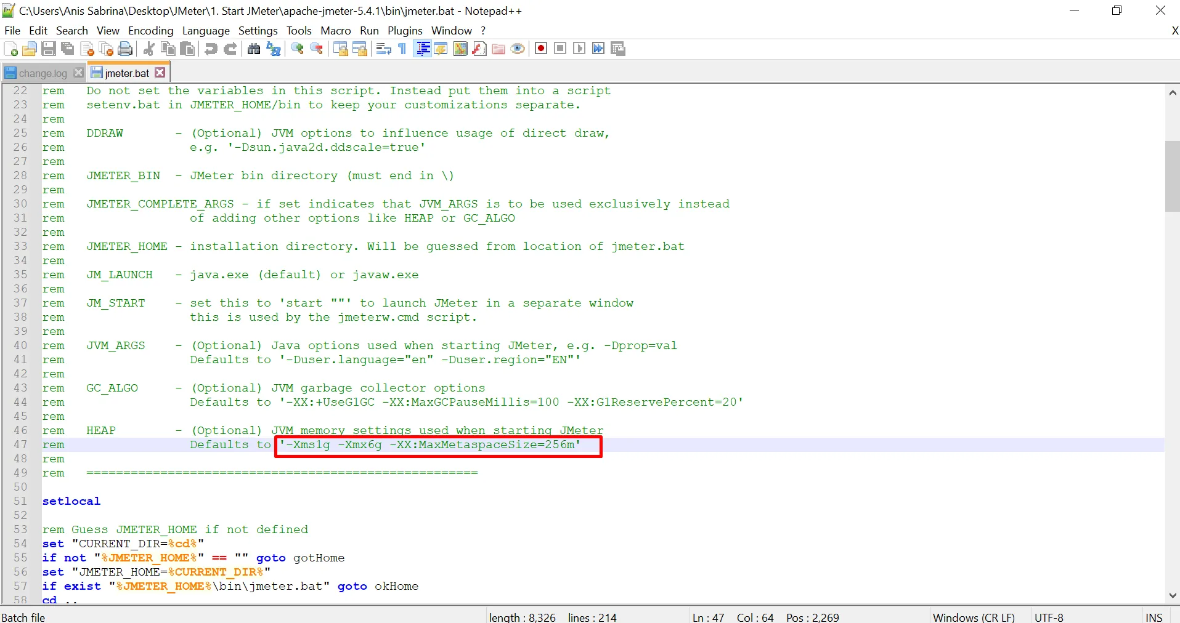Print the file using the printer icon
This screenshot has height=623, width=1180.
(125, 49)
